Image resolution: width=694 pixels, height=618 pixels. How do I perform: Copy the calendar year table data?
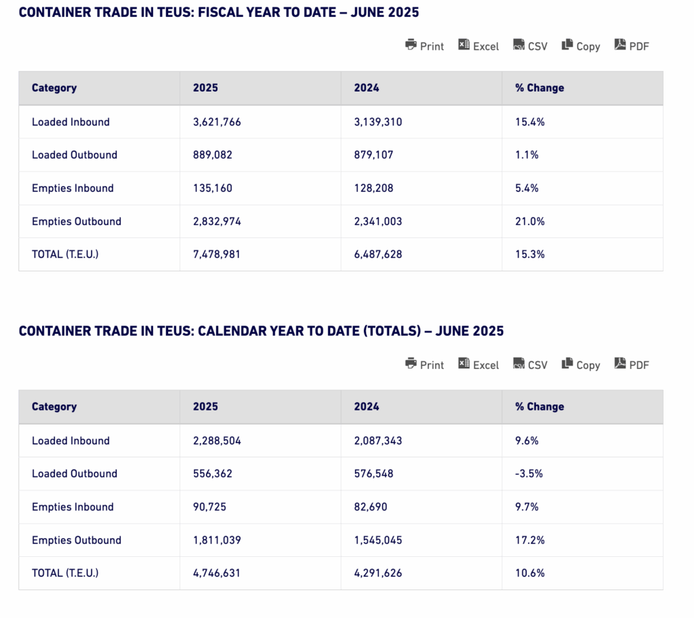click(581, 364)
